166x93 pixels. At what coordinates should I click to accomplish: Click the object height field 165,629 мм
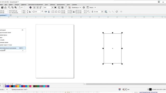(16, 13)
